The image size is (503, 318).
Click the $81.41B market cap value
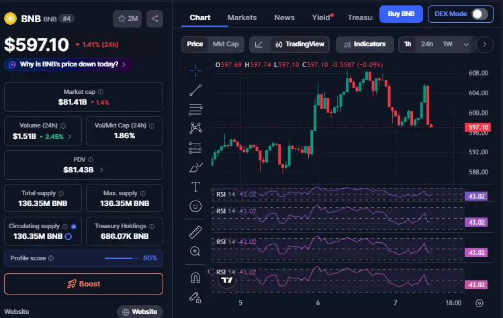[x=73, y=102]
